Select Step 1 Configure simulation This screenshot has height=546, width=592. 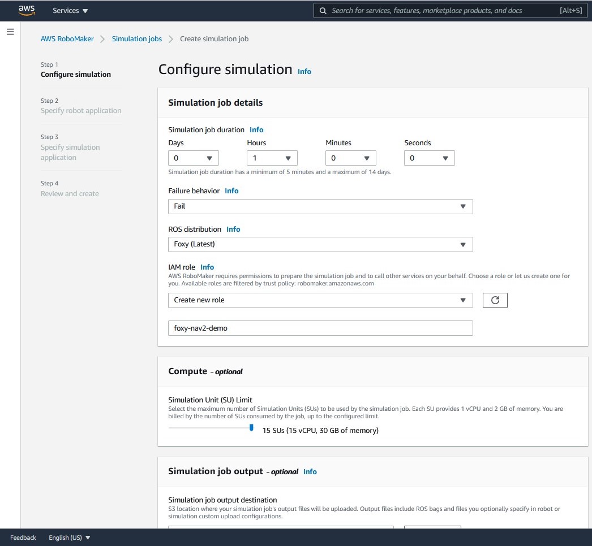(x=75, y=70)
